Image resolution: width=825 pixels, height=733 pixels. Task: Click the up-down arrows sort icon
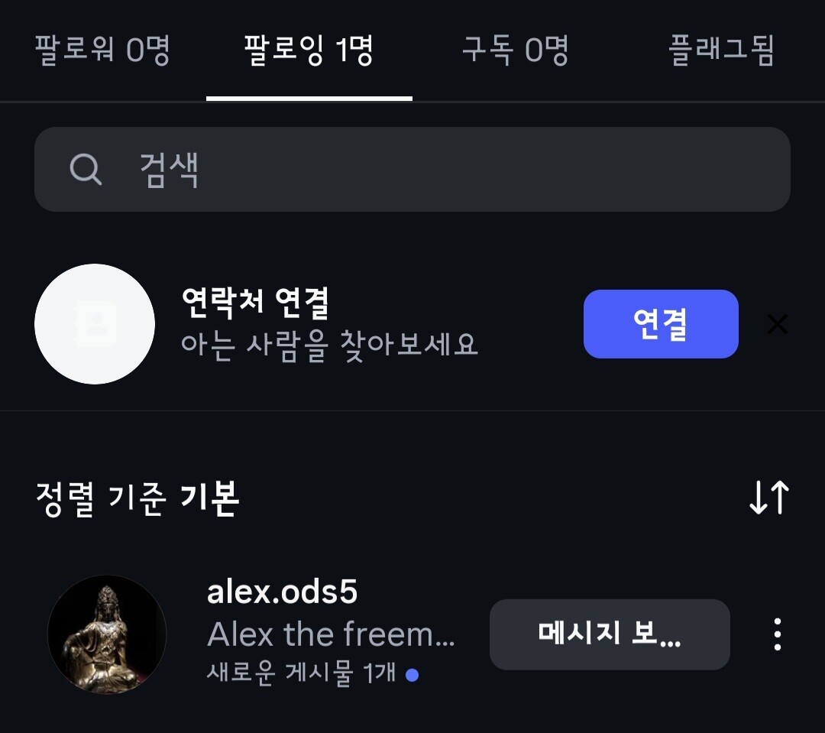768,498
